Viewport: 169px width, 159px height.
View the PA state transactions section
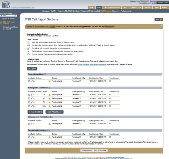[x=29, y=102]
